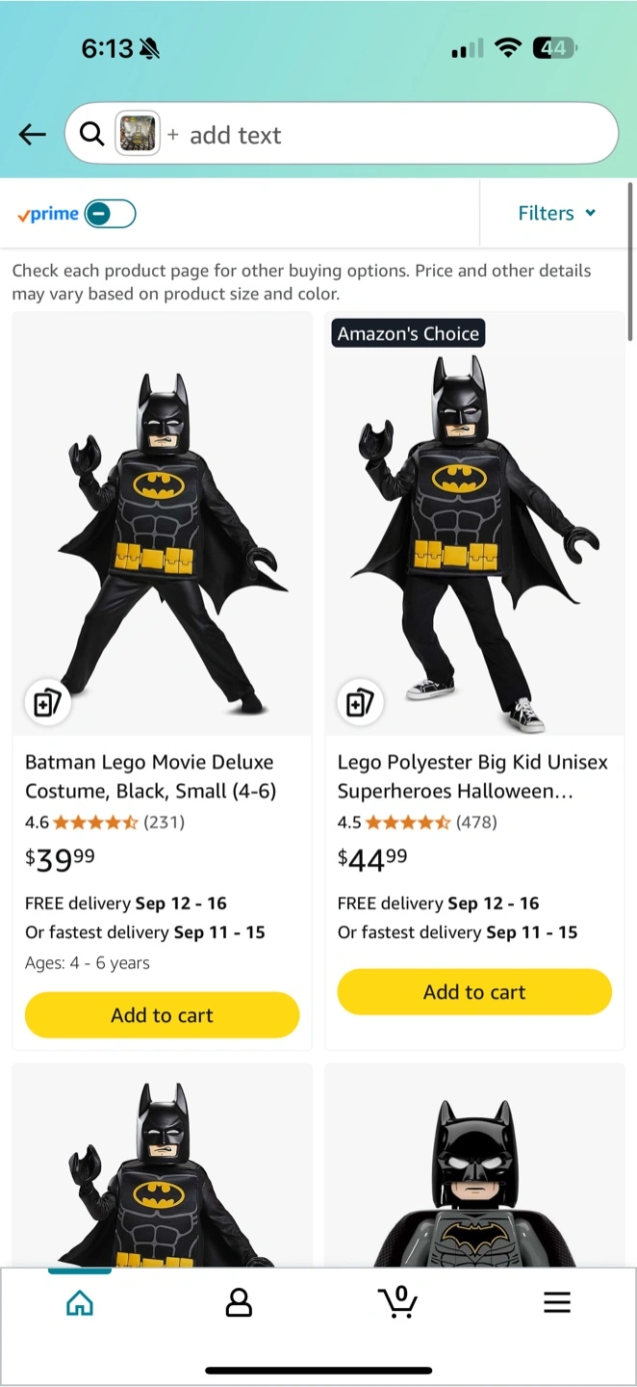Add the $44.99 Lego costume to cart
Image resolution: width=637 pixels, height=1387 pixels.
tap(474, 992)
